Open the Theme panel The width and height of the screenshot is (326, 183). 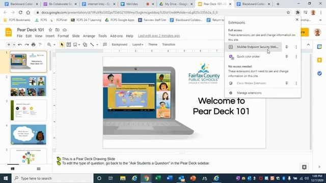[x=153, y=45]
